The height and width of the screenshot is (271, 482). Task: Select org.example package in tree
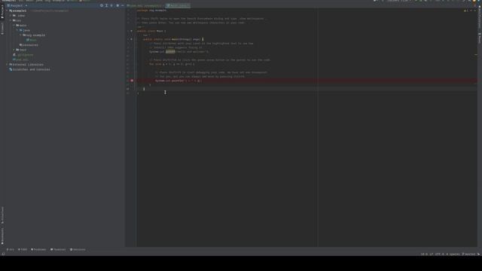coord(34,35)
